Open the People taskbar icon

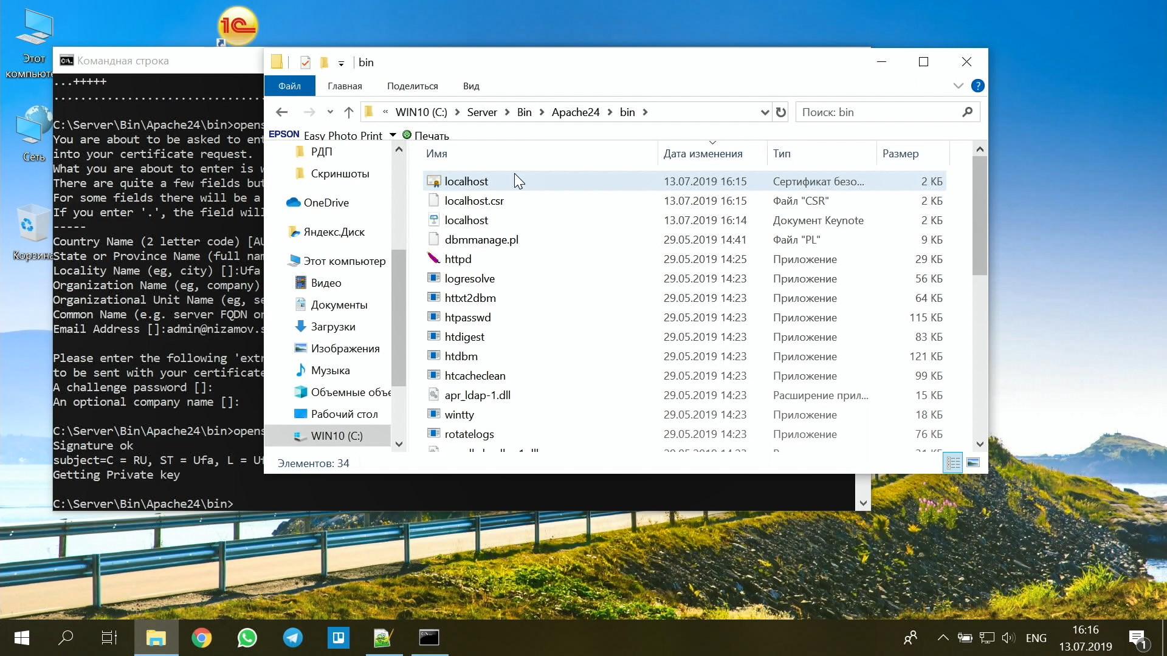(x=910, y=638)
